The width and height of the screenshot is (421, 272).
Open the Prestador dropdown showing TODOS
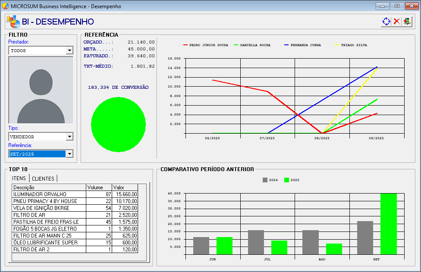tap(69, 50)
